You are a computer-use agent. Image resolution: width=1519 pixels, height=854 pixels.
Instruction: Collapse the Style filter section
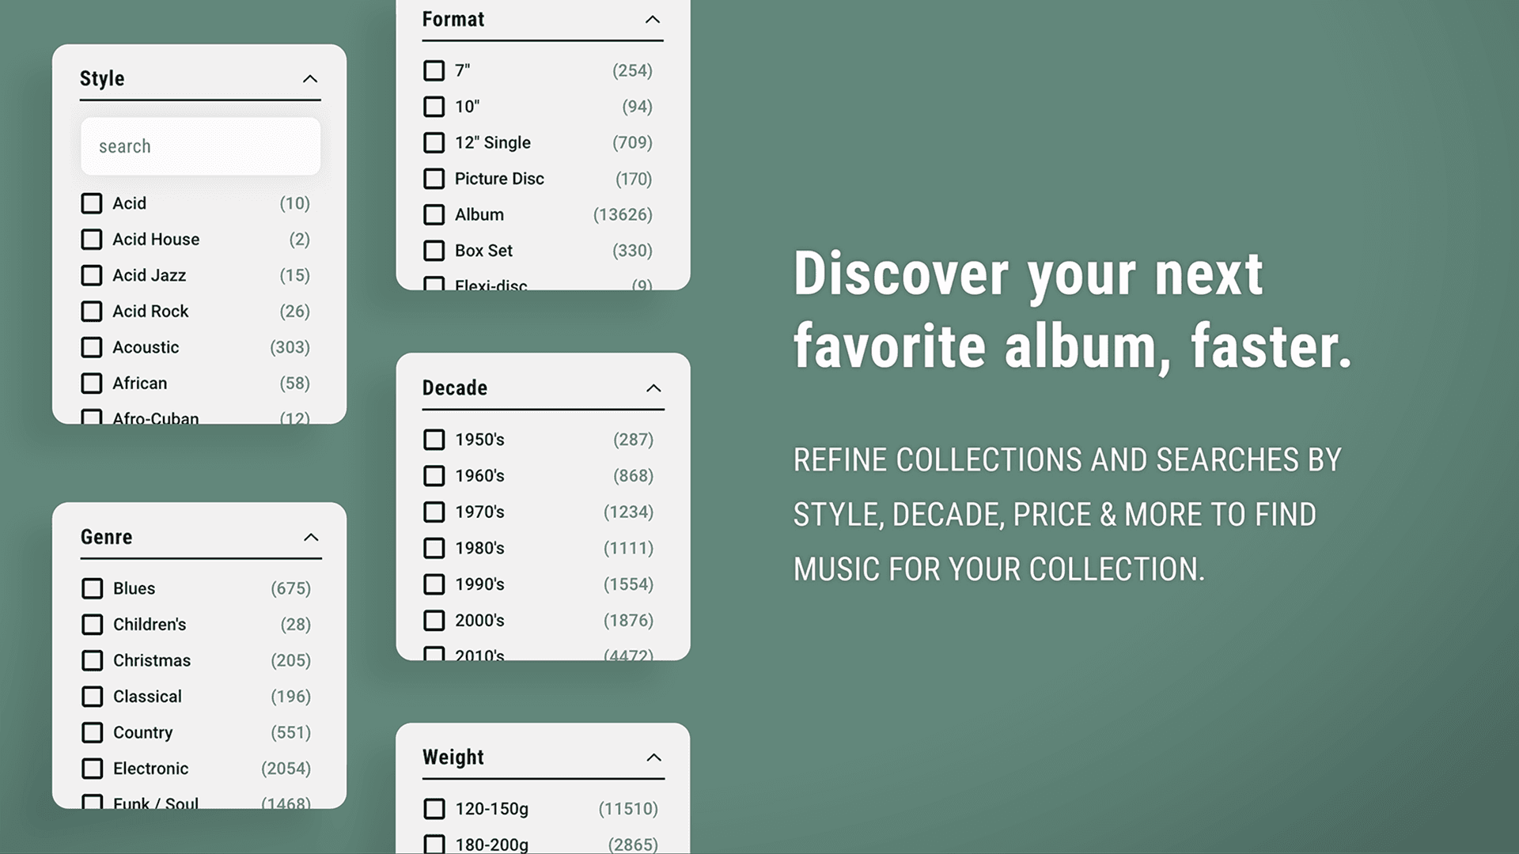tap(310, 78)
